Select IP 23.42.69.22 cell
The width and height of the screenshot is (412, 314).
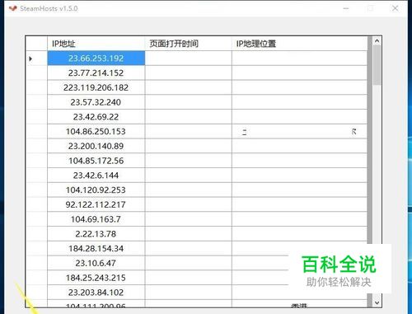96,117
